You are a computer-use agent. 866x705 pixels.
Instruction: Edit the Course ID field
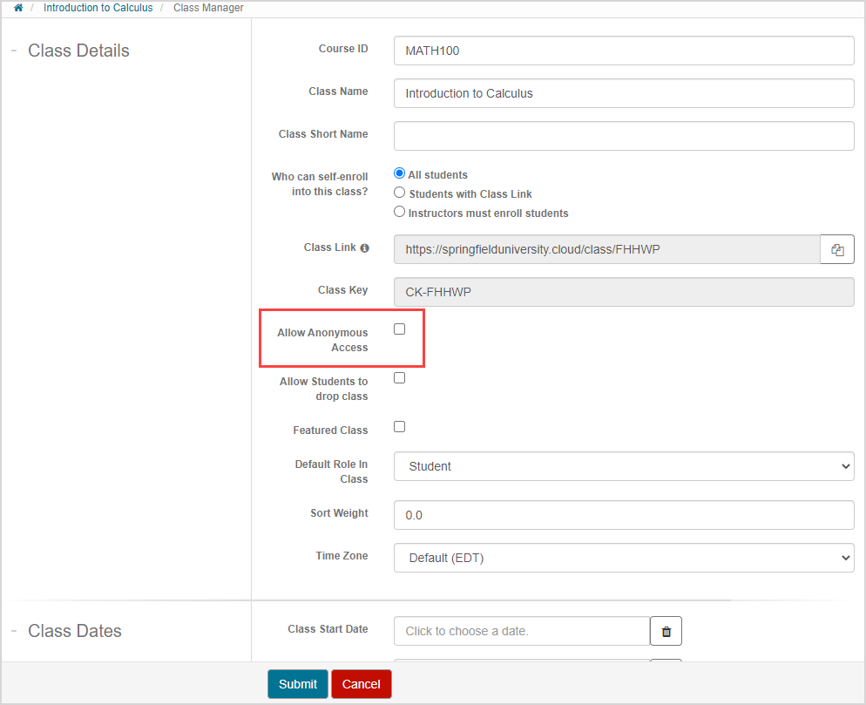[623, 51]
